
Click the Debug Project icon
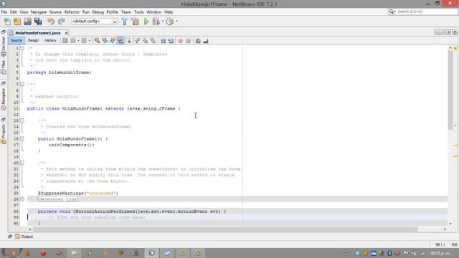tap(156, 21)
